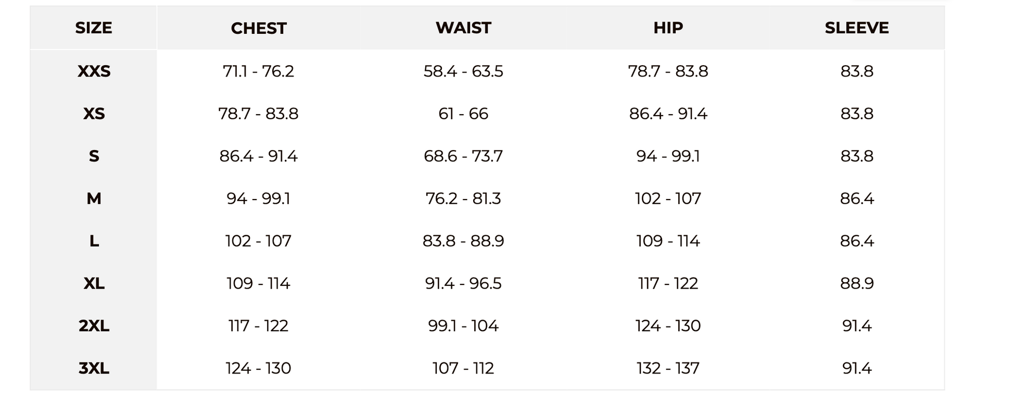Click XL sleeve value 88.9
Image resolution: width=1013 pixels, height=400 pixels.
coord(856,283)
